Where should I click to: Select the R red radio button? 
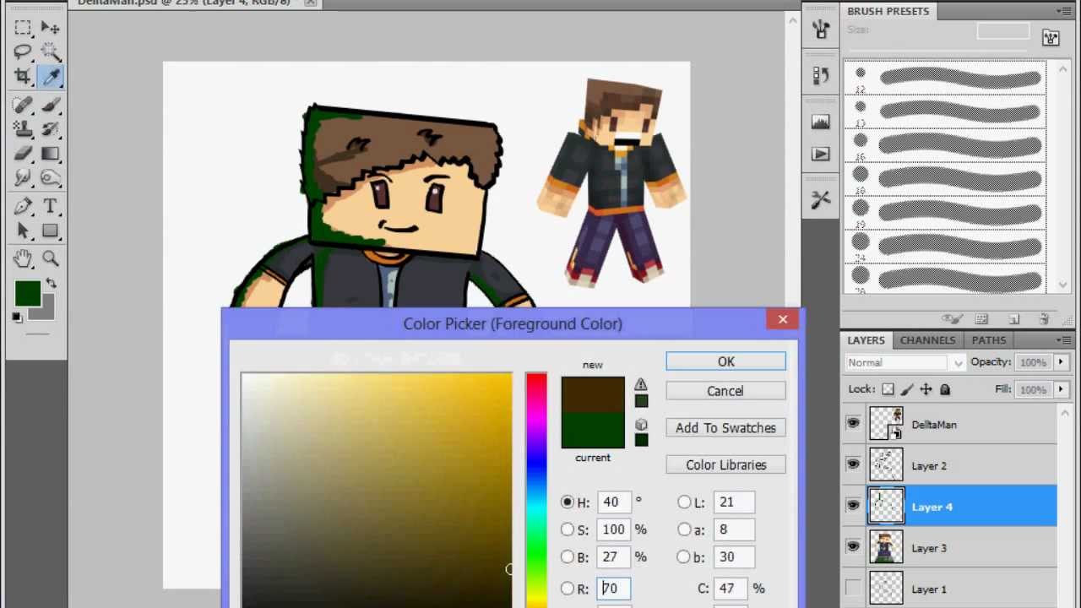click(568, 589)
